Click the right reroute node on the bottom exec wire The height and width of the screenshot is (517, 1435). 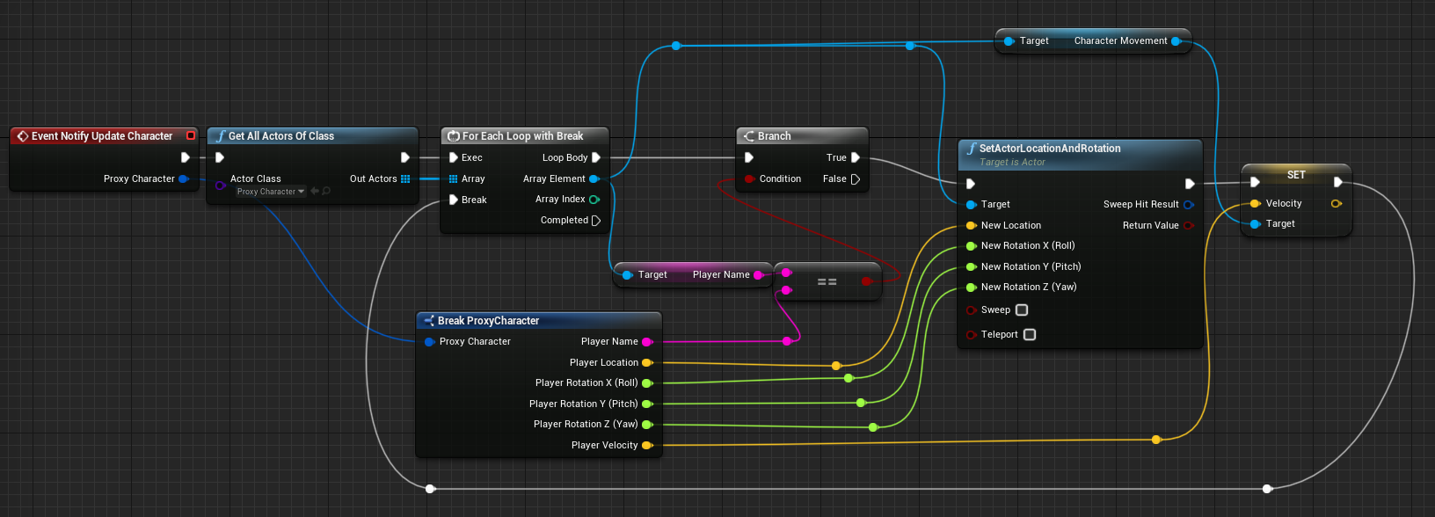1267,488
